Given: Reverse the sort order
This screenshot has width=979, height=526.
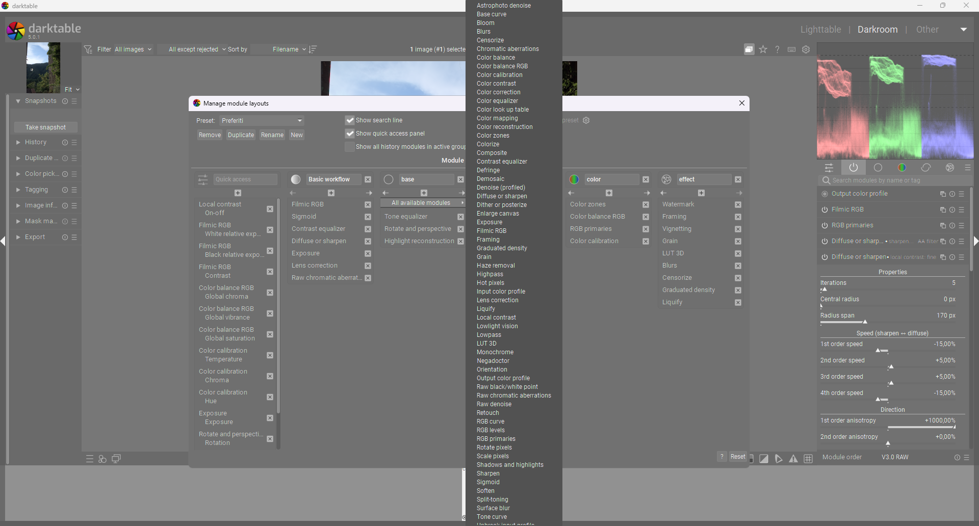Looking at the screenshot, I should tap(313, 49).
